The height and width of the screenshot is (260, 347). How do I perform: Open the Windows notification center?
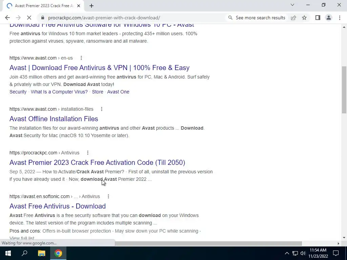click(x=336, y=253)
